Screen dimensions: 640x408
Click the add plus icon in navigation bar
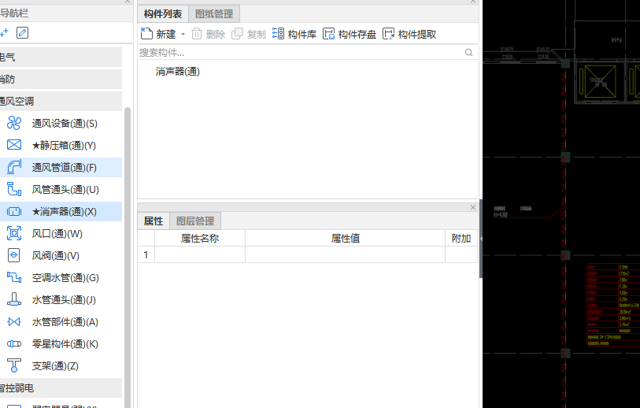(x=4, y=32)
